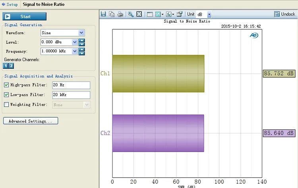Open the Frequency unit dropdown
This screenshot has height=188, width=298.
click(75, 51)
